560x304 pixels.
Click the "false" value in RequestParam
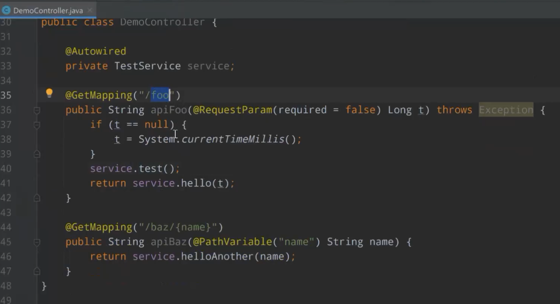360,110
